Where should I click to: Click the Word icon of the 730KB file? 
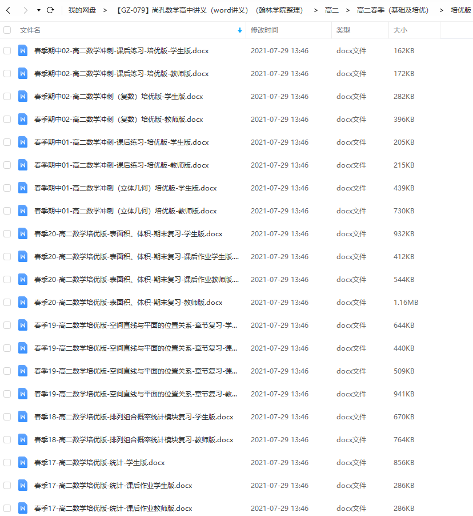pos(23,211)
